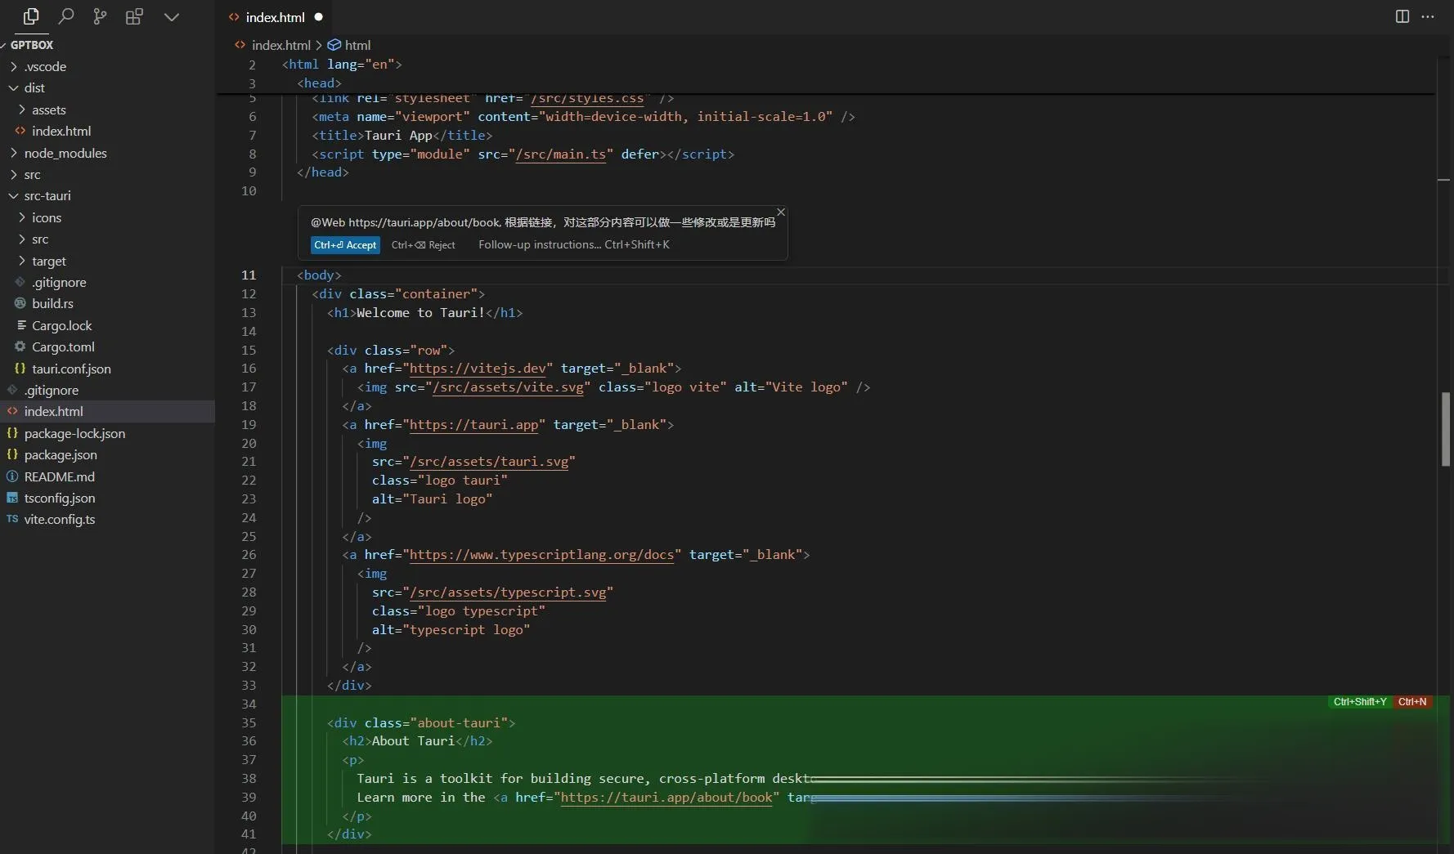Click Follow-up instructions input
Viewport: 1454px width, 854px height.
coord(573,245)
